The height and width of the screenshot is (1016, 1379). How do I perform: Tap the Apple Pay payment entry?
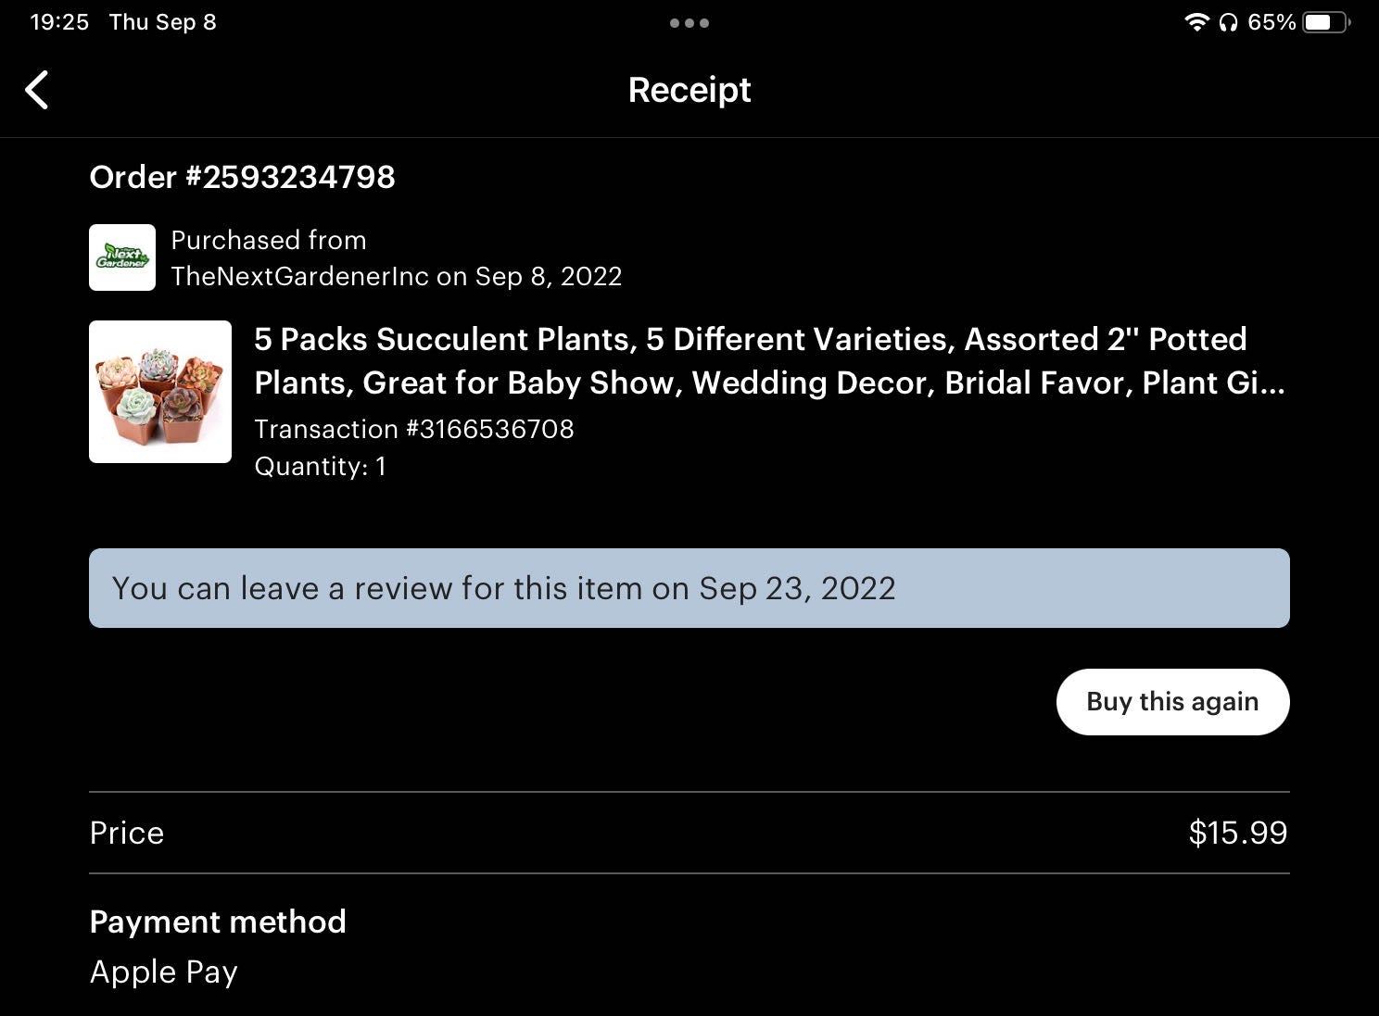pos(164,972)
